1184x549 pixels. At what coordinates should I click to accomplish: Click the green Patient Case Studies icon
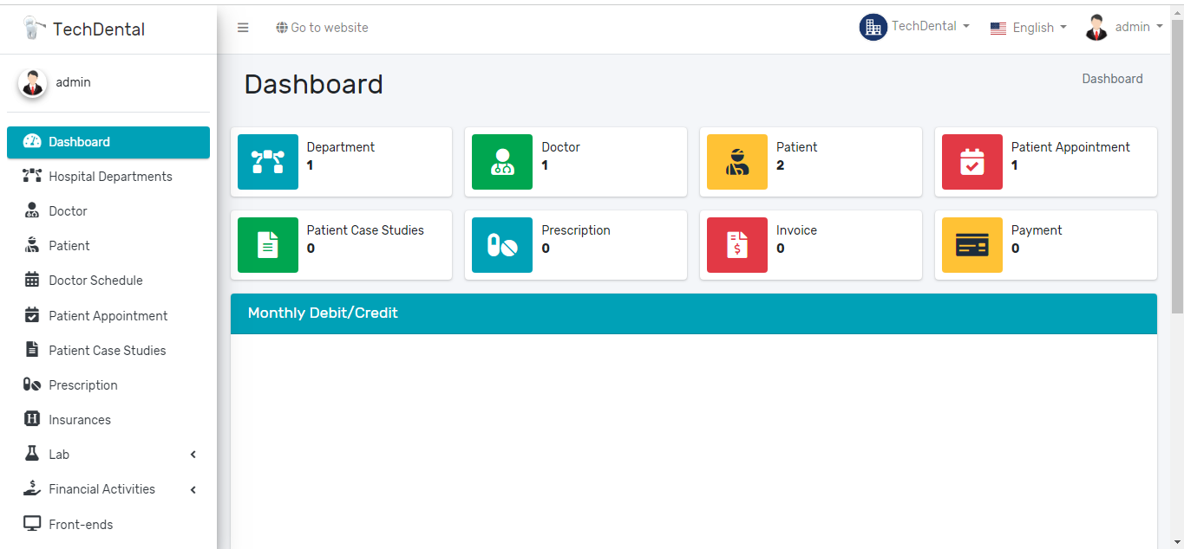[267, 245]
